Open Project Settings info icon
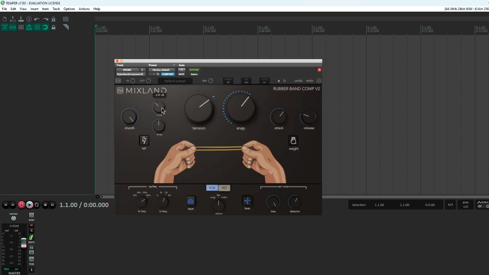The height and width of the screenshot is (275, 489). [x=29, y=19]
